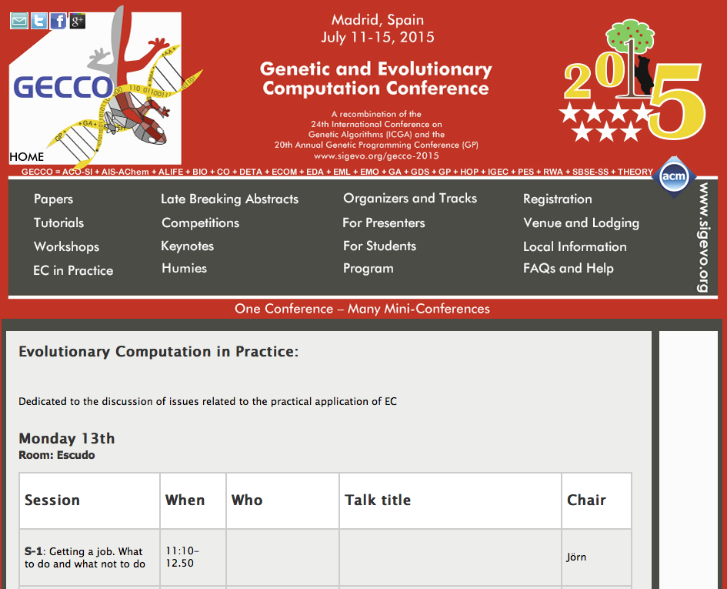727x589 pixels.
Task: Click the GECCO tracks acronym list line
Action: (x=337, y=172)
